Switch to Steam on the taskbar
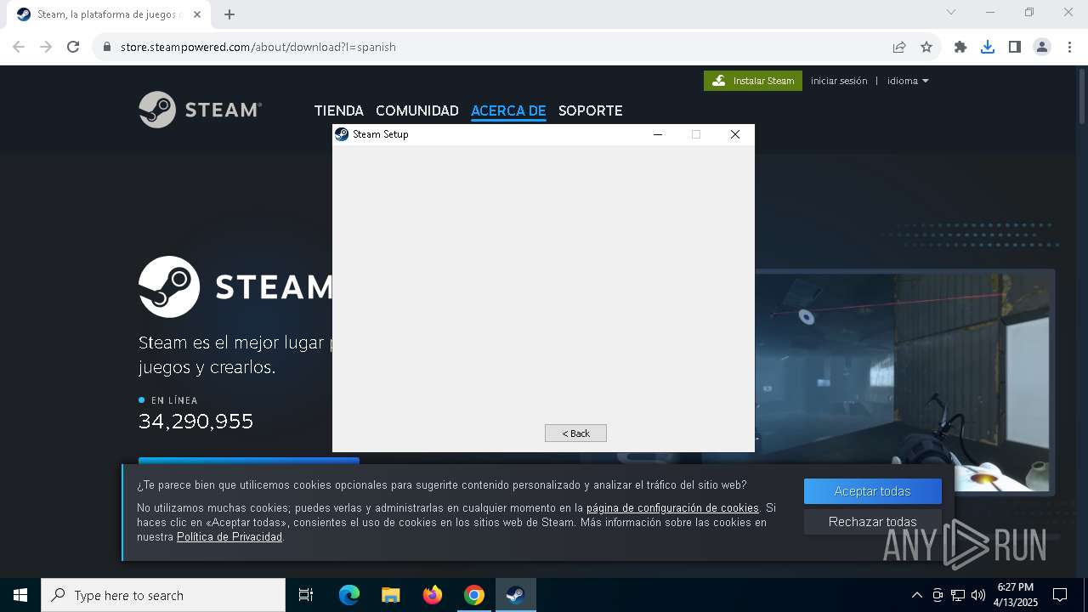Screen dimensions: 1088x612 (516, 595)
